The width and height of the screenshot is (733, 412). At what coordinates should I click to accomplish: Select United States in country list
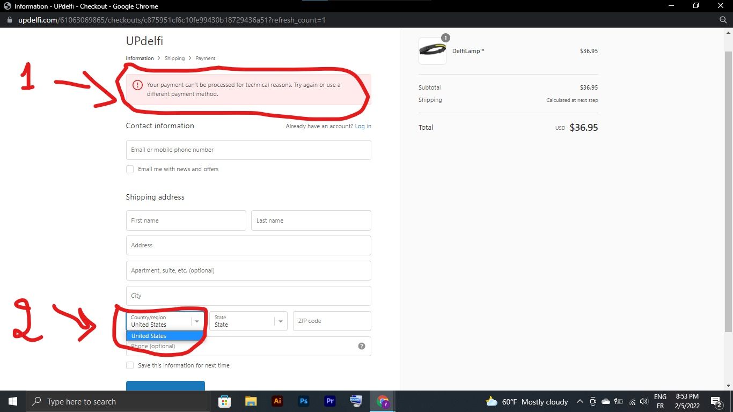point(165,336)
